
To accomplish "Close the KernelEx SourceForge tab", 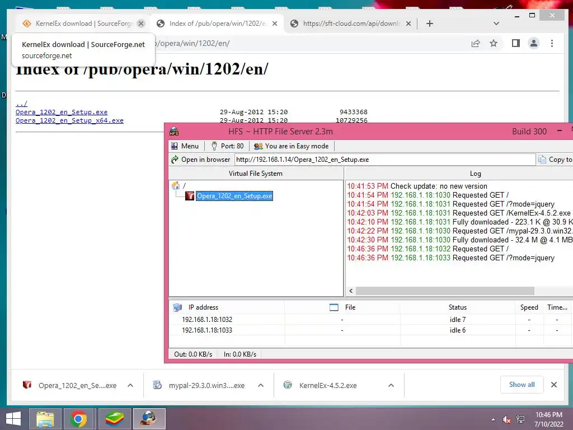I will pos(141,24).
